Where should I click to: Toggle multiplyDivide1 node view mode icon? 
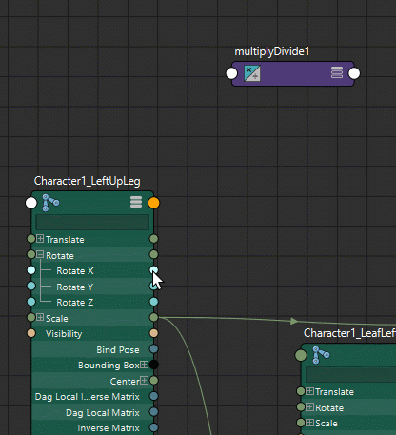(337, 72)
